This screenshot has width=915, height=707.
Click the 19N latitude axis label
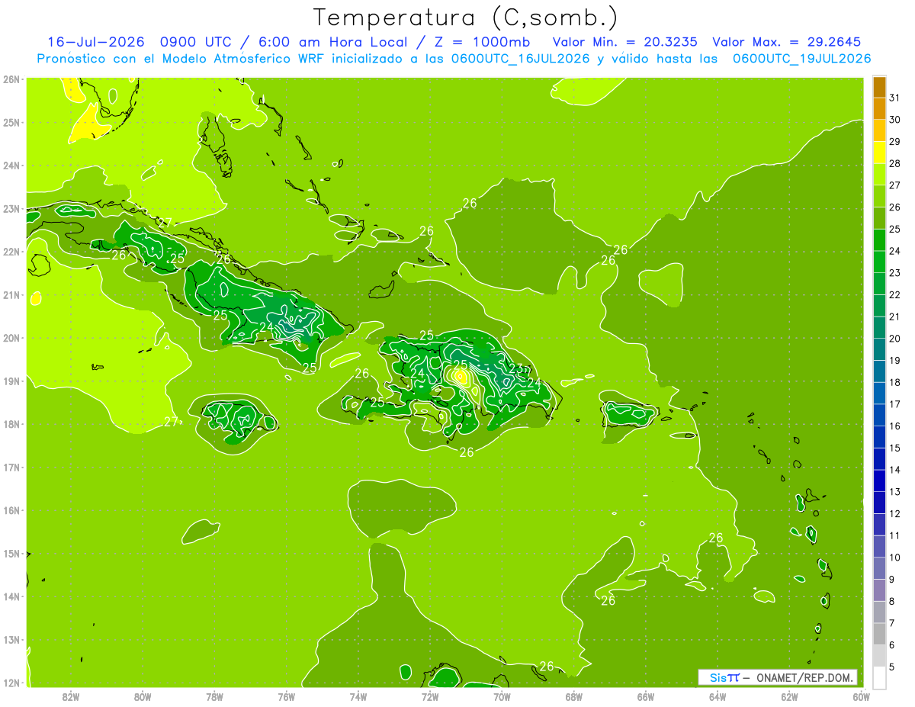point(11,381)
